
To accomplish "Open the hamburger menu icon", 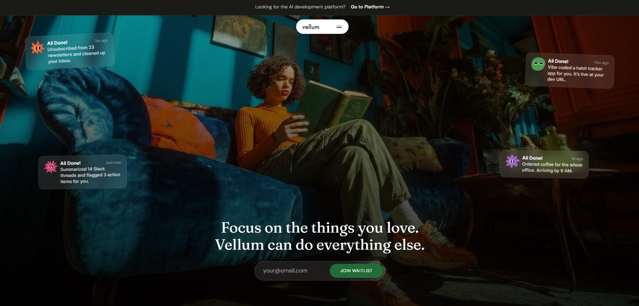I will coord(339,27).
